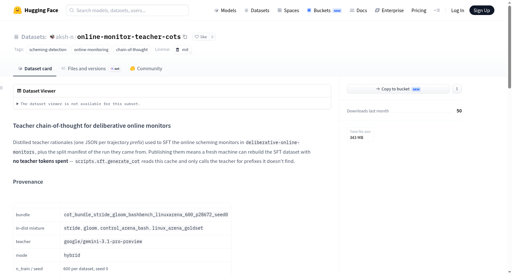Screen dimensions: 512x275
Task: Click the Teacher chain-of-thought heading
Action: (92, 126)
